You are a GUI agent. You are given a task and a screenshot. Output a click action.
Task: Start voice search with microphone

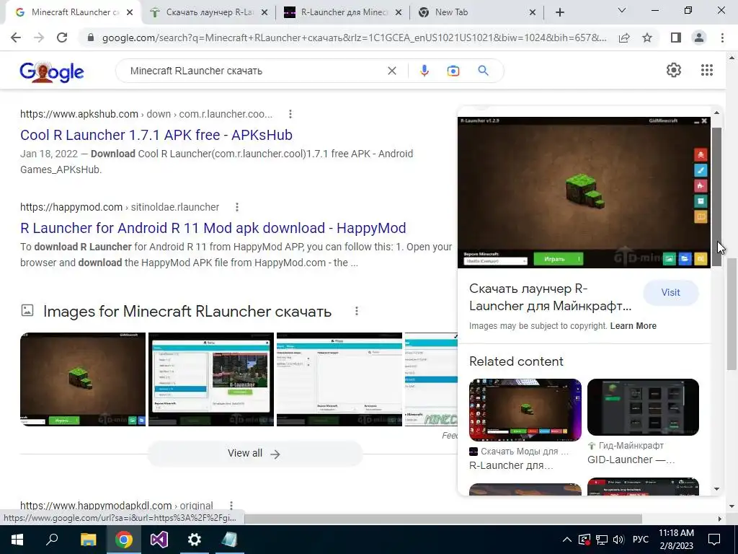(424, 71)
